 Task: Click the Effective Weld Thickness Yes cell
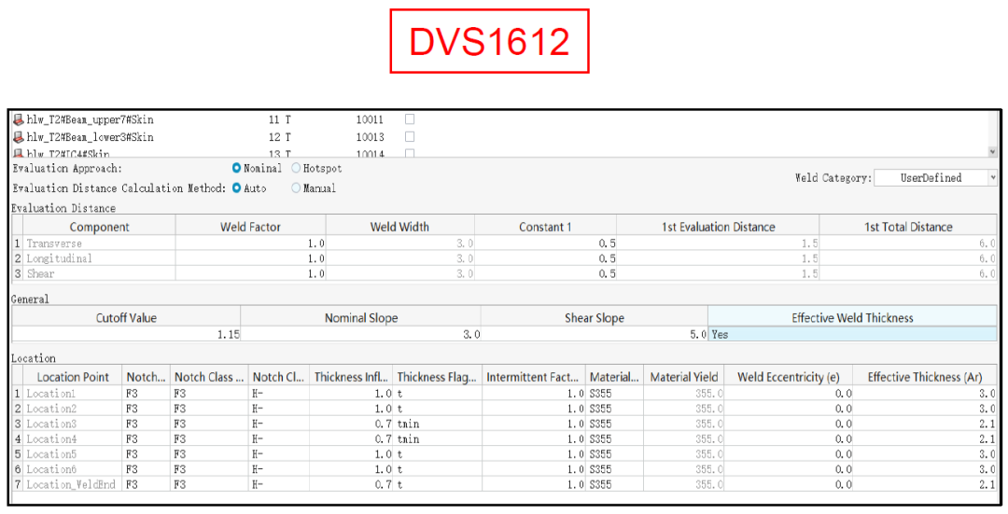tap(851, 334)
